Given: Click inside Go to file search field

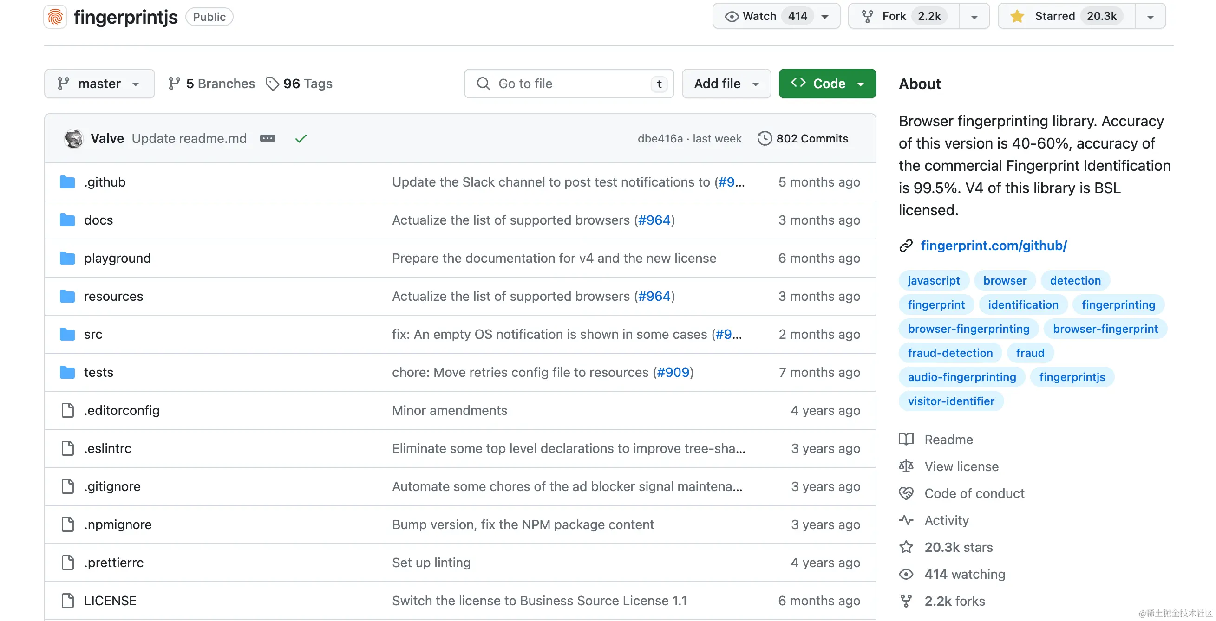Looking at the screenshot, I should click(x=569, y=84).
